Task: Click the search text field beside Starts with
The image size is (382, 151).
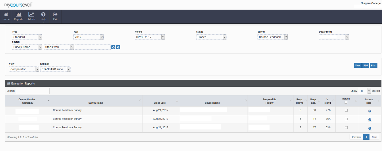Action: coord(93,47)
